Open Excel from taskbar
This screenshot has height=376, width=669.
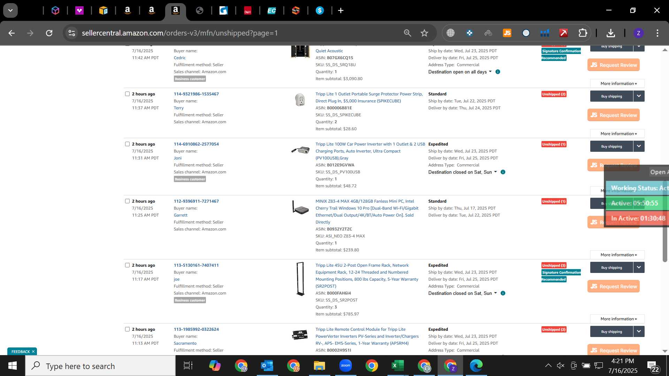[x=398, y=366]
